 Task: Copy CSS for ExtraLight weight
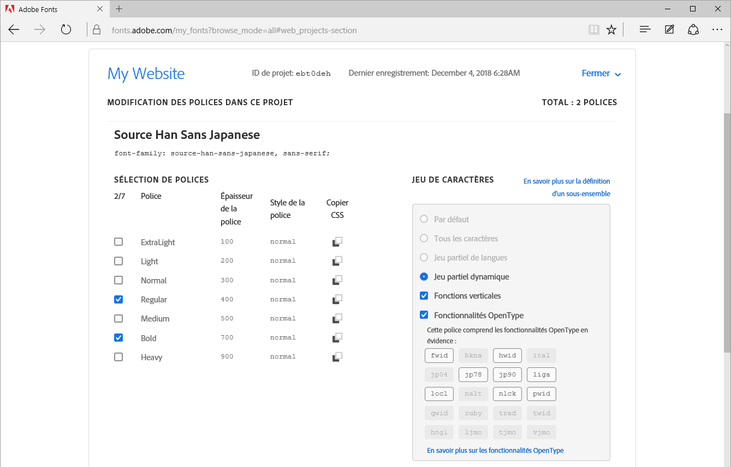pyautogui.click(x=337, y=241)
